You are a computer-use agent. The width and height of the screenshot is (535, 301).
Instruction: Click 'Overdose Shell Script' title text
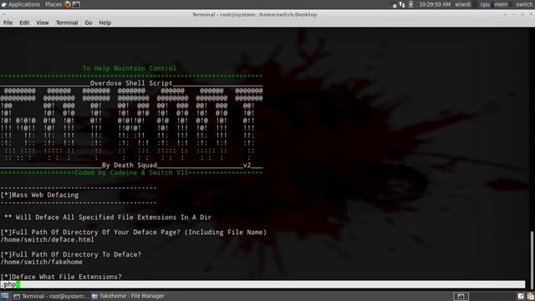point(131,83)
